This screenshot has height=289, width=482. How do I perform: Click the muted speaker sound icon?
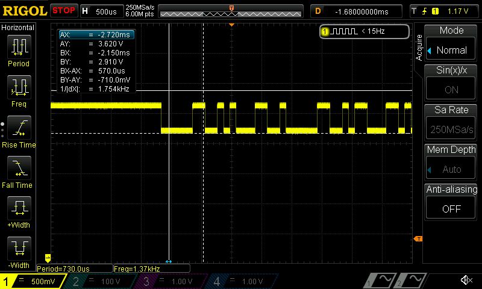click(x=466, y=280)
